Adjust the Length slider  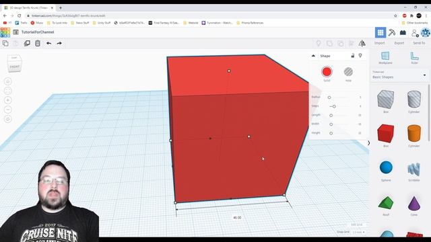click(x=331, y=115)
